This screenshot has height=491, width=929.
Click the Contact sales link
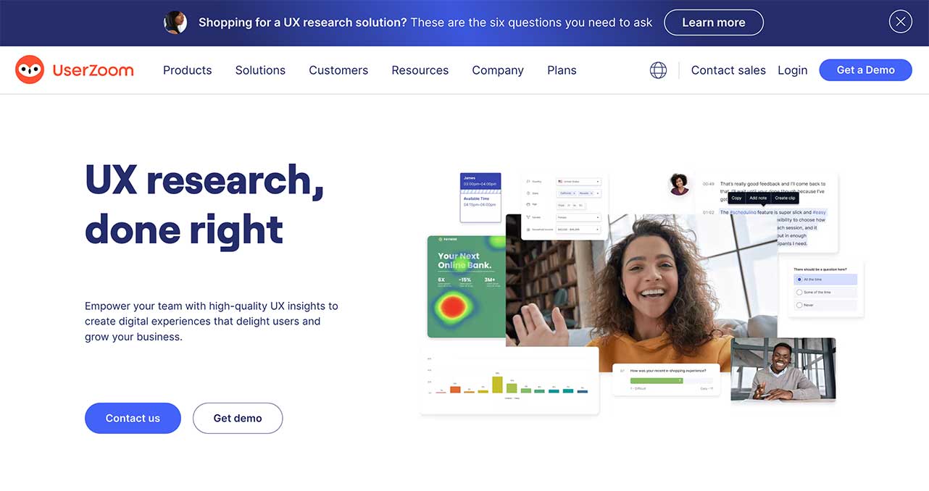pyautogui.click(x=728, y=70)
